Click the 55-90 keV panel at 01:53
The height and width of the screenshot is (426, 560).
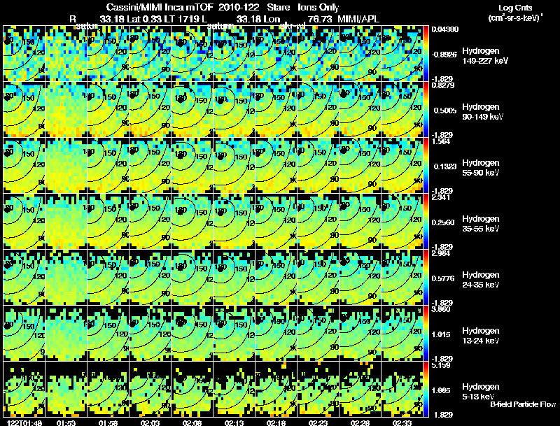point(66,166)
